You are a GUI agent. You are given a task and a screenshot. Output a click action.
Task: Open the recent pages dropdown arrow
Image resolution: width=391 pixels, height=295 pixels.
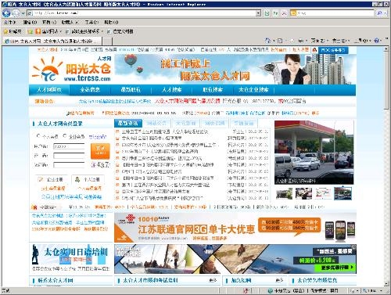(x=23, y=13)
